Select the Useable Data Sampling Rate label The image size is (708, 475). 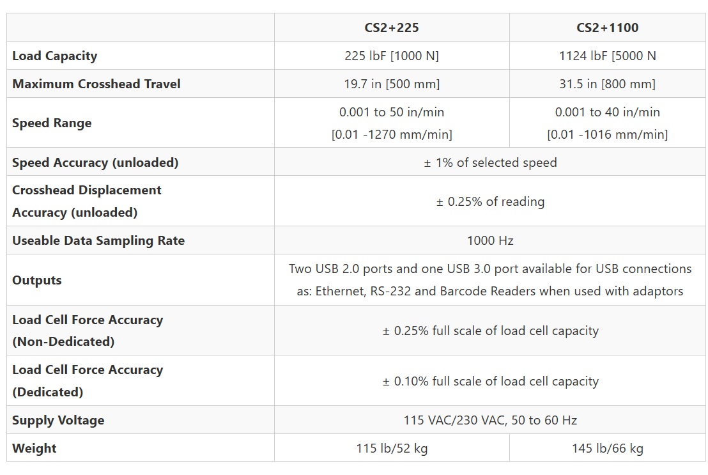98,240
